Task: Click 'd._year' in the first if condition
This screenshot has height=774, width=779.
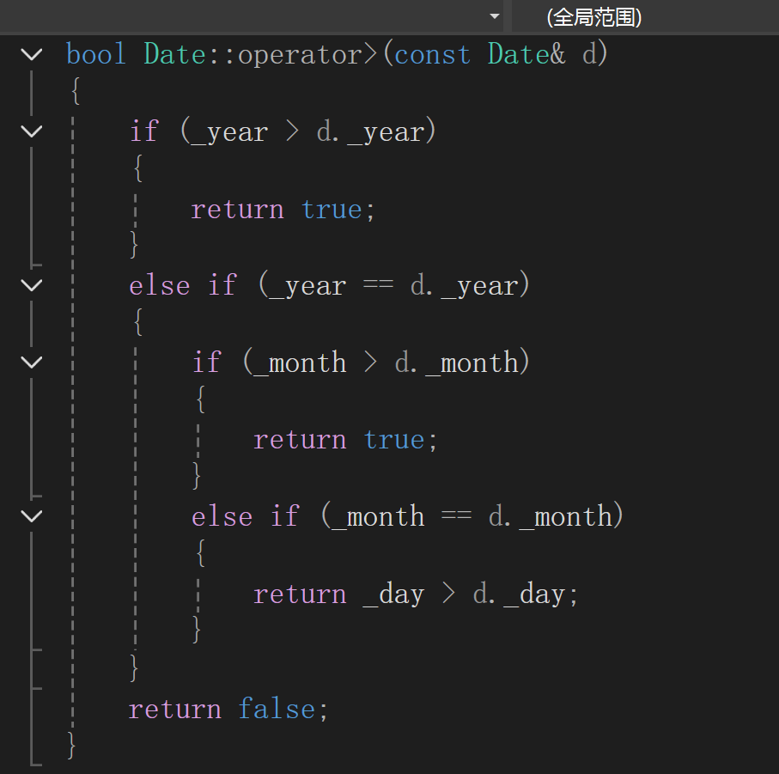Action: point(371,133)
